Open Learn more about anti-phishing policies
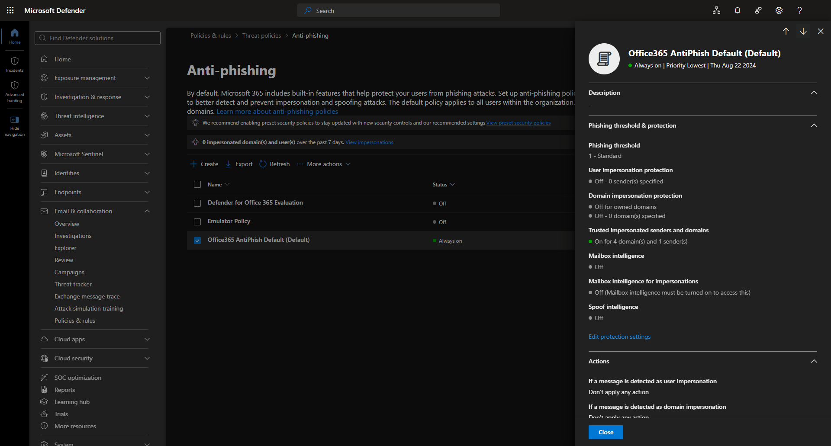Image resolution: width=831 pixels, height=446 pixels. pos(277,111)
